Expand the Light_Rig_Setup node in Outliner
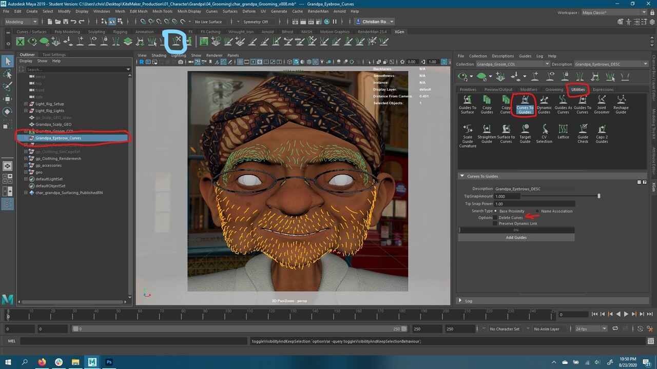657x369 pixels. click(26, 104)
